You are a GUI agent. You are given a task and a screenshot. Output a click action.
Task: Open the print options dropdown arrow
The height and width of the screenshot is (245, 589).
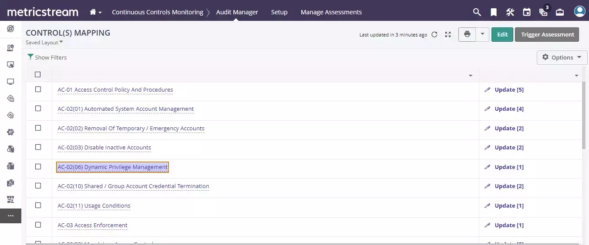(482, 34)
